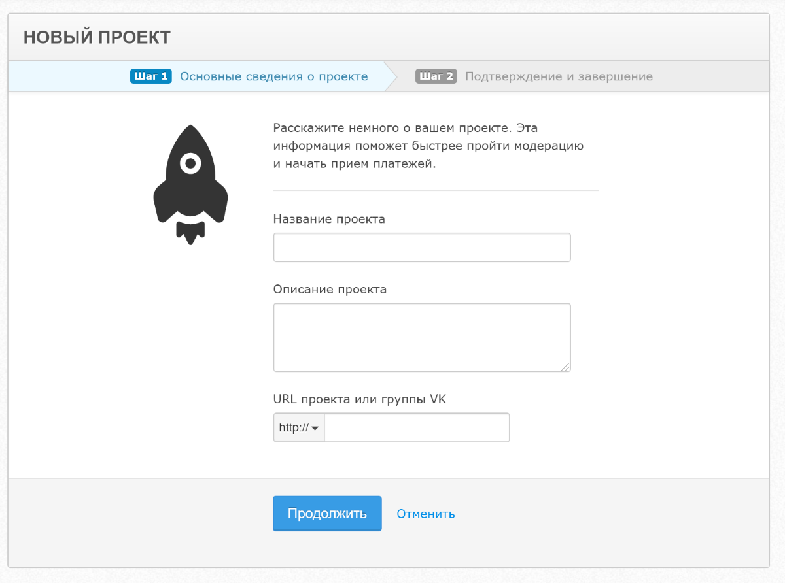Focus the Название проекта input field

pos(422,248)
